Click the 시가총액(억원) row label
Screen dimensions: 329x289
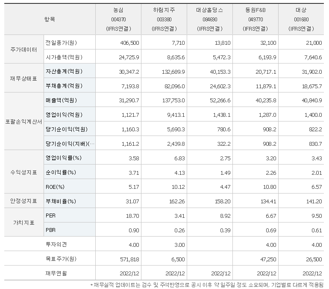[64, 57]
